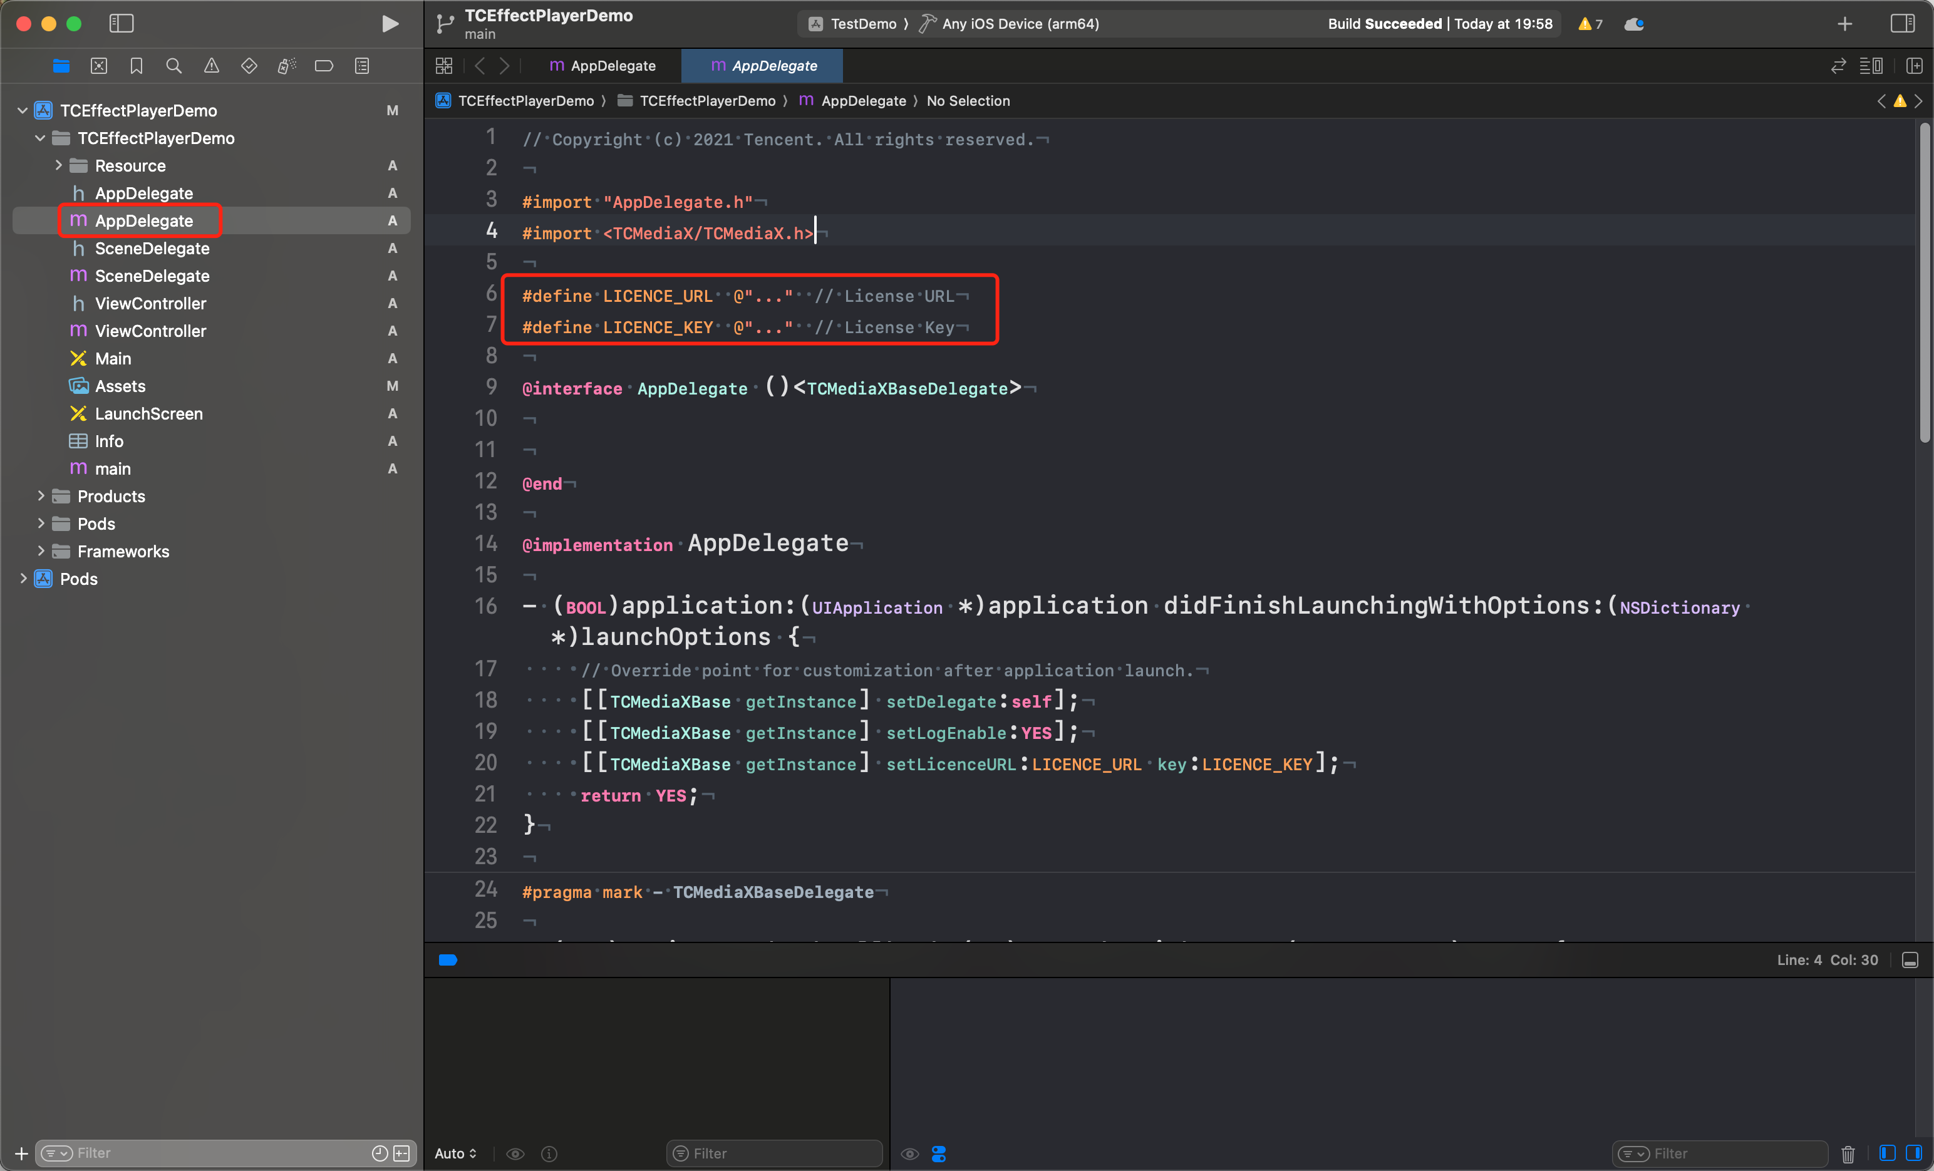Open the Breakpoint navigator
Viewport: 1934px width, 1171px height.
324,66
